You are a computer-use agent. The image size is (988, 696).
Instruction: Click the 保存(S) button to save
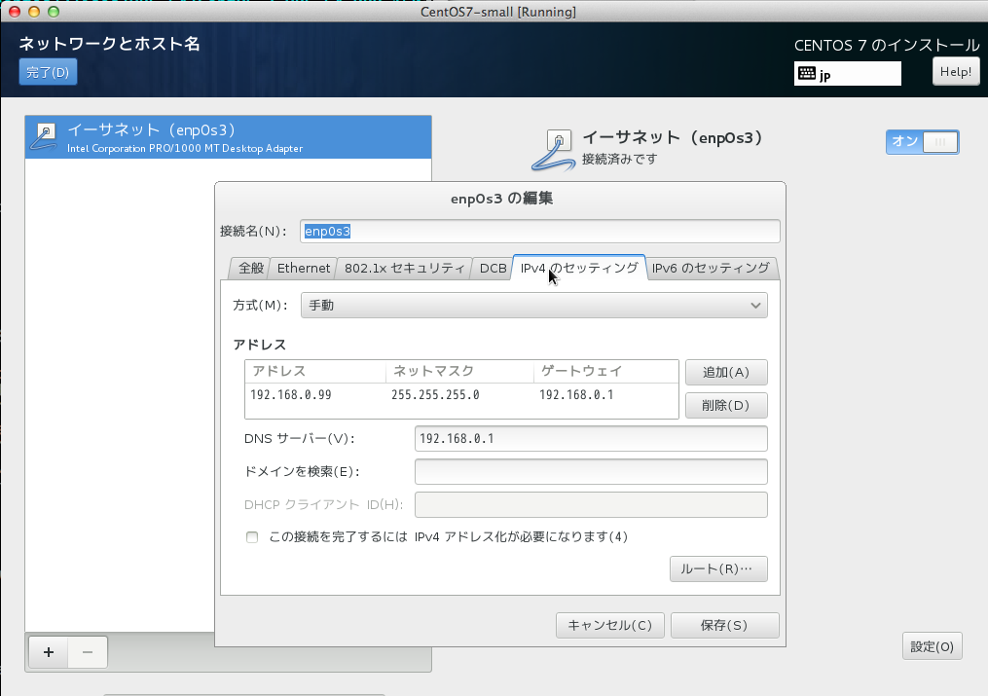click(x=724, y=625)
